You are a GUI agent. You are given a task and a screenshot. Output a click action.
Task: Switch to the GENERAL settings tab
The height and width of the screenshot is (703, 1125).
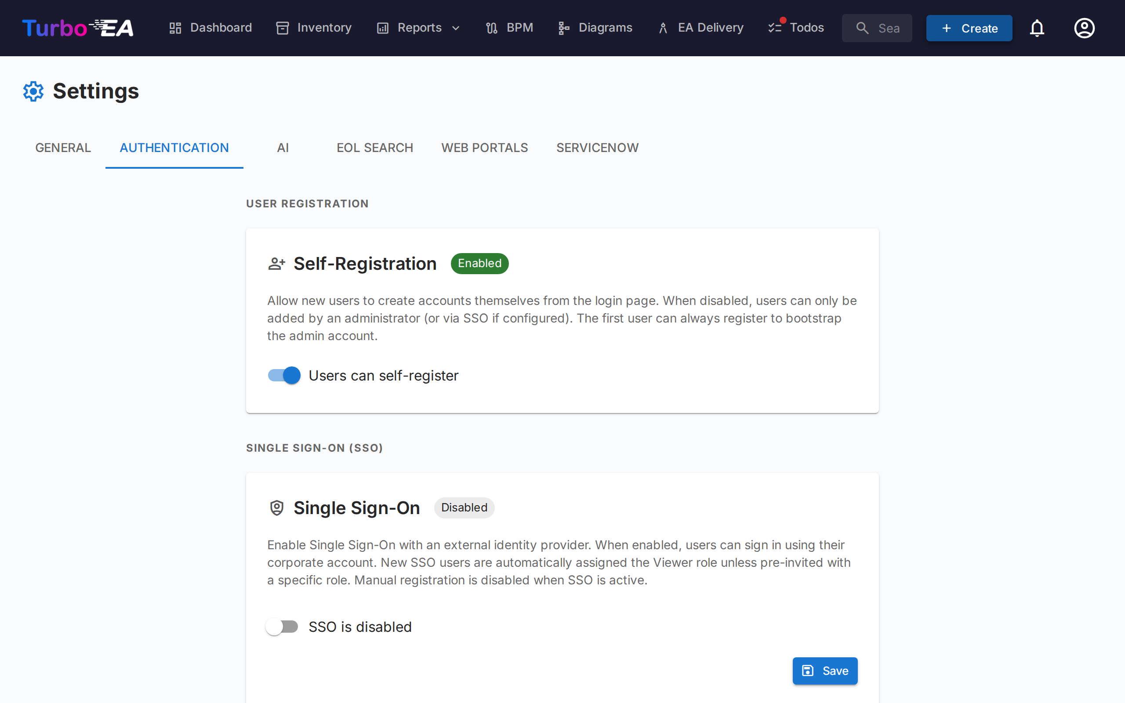click(63, 147)
